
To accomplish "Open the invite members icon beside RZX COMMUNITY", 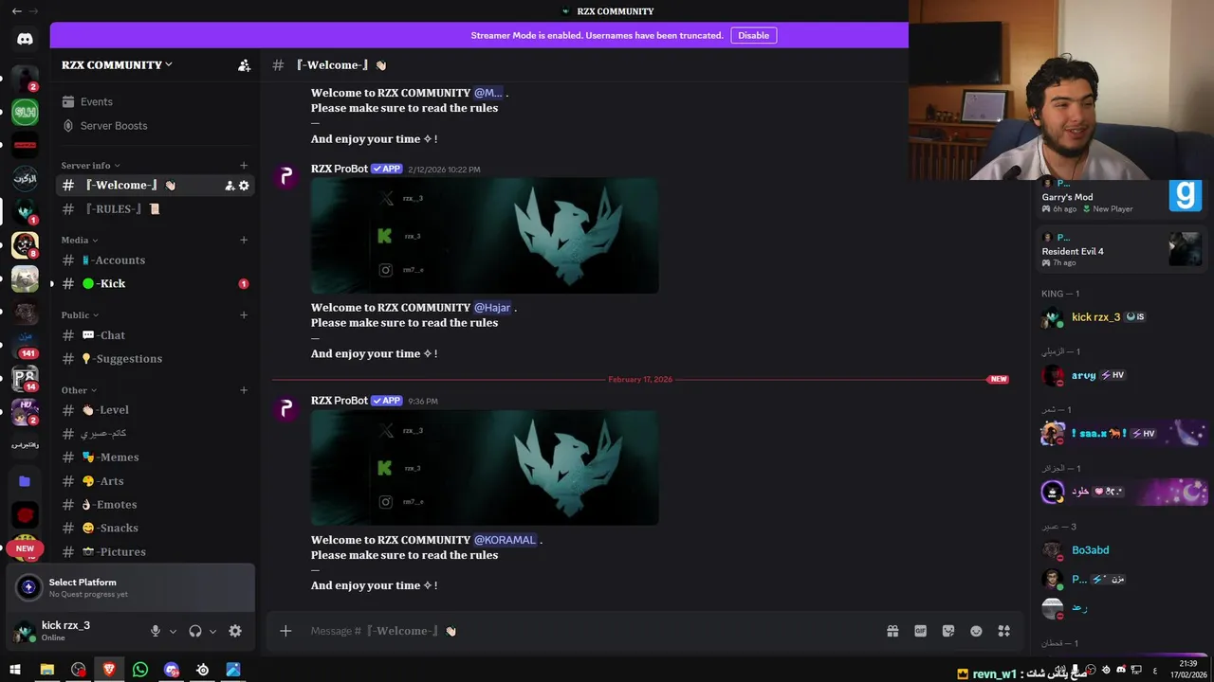I will [244, 65].
